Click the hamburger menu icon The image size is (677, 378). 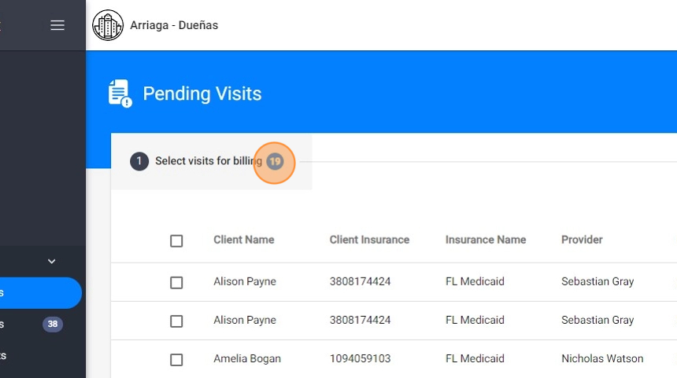pos(57,25)
